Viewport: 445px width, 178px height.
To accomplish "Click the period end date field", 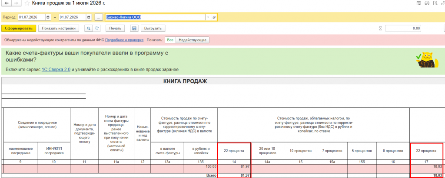I will [73, 17].
